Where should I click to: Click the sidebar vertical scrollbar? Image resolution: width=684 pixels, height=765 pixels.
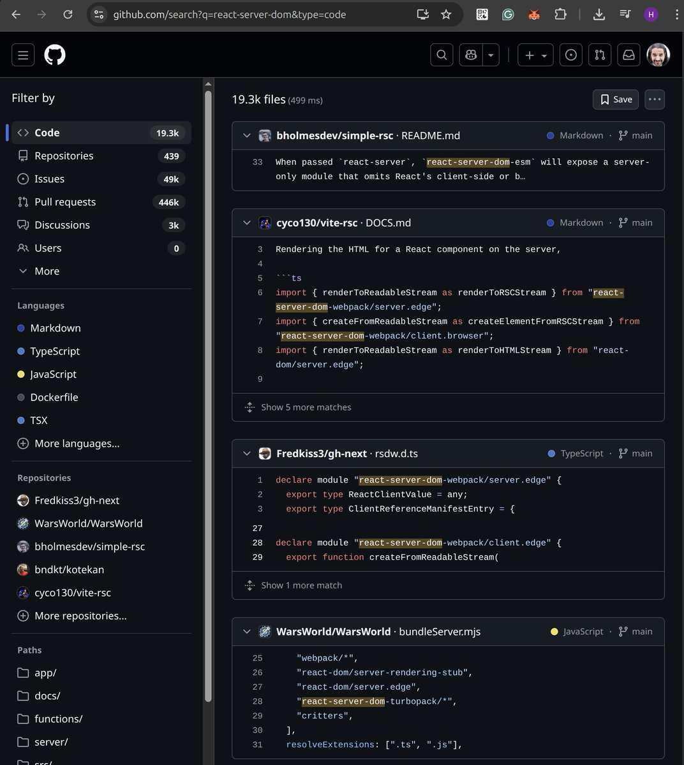208,395
